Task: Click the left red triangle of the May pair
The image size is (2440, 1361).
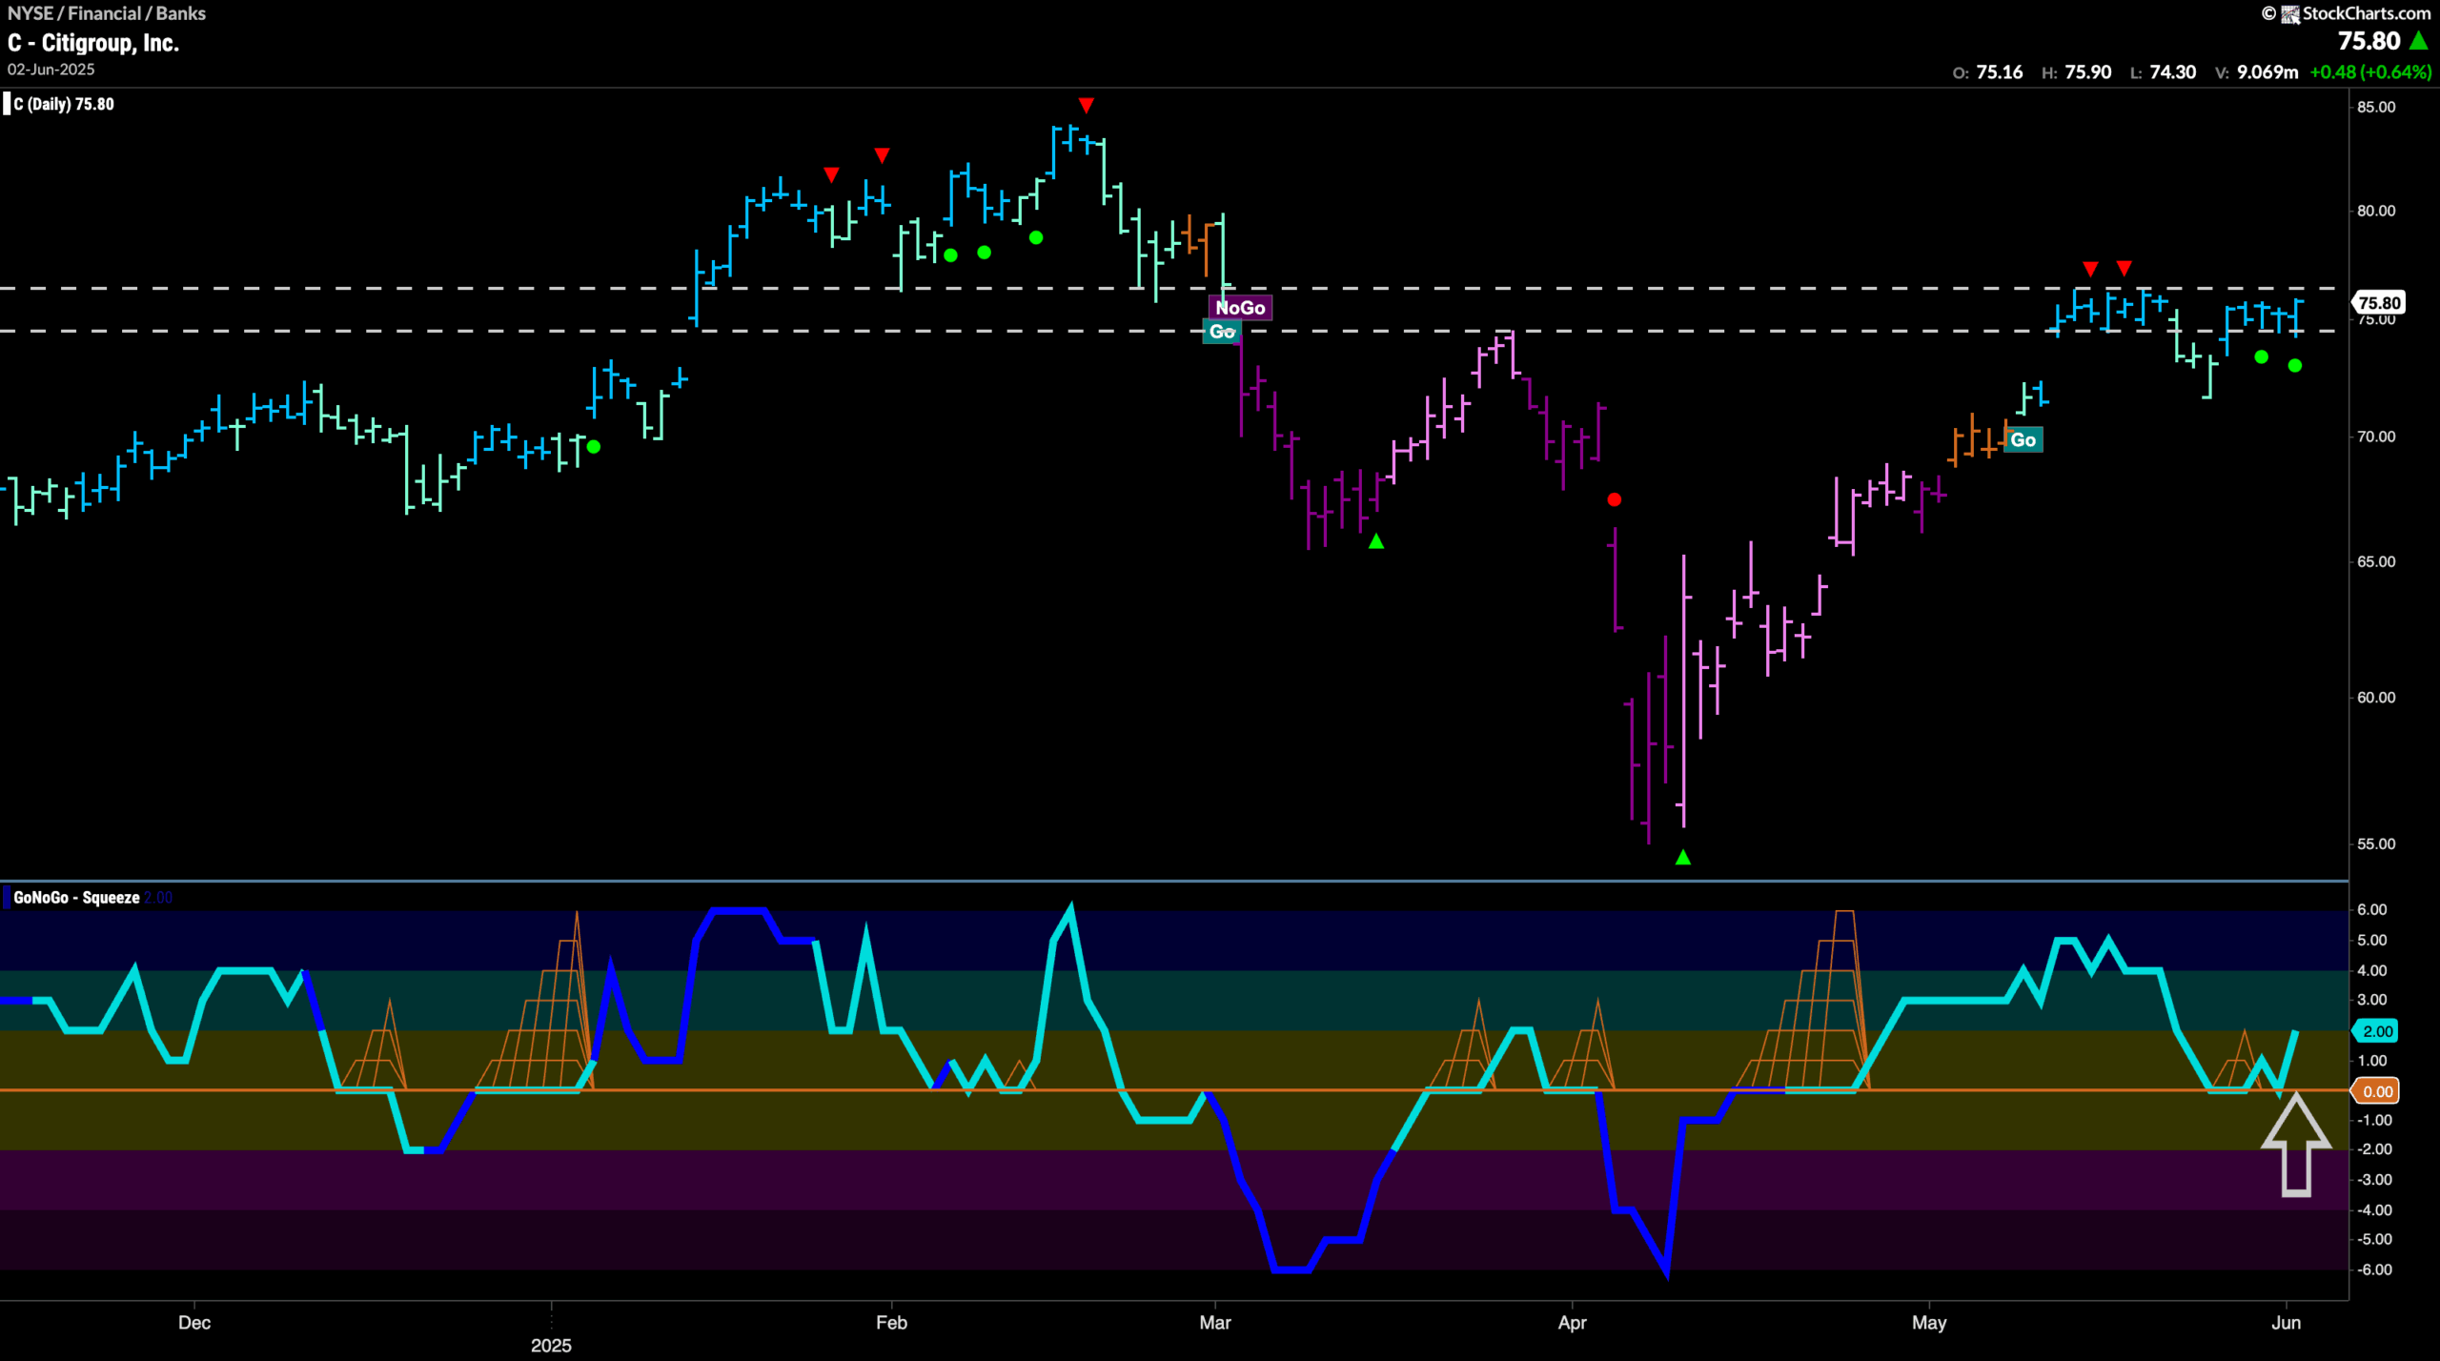Action: 2090,270
